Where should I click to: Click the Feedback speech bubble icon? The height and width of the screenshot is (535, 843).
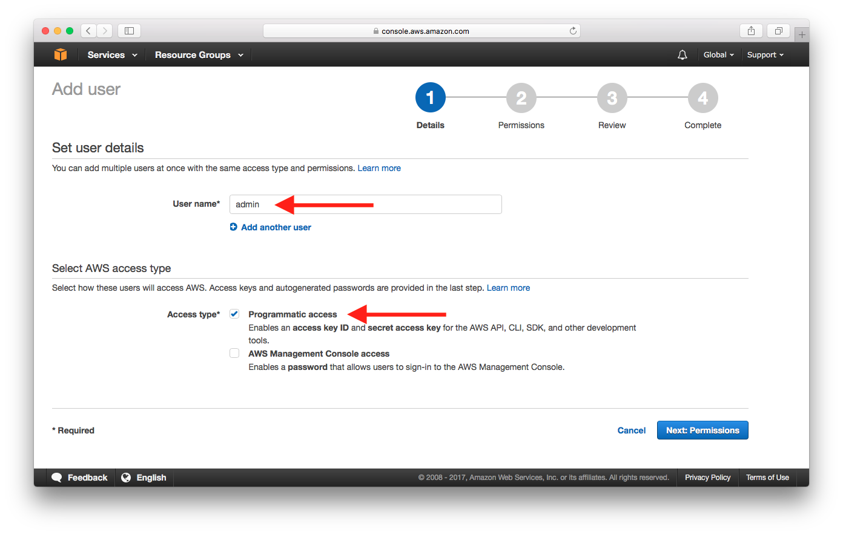[57, 478]
